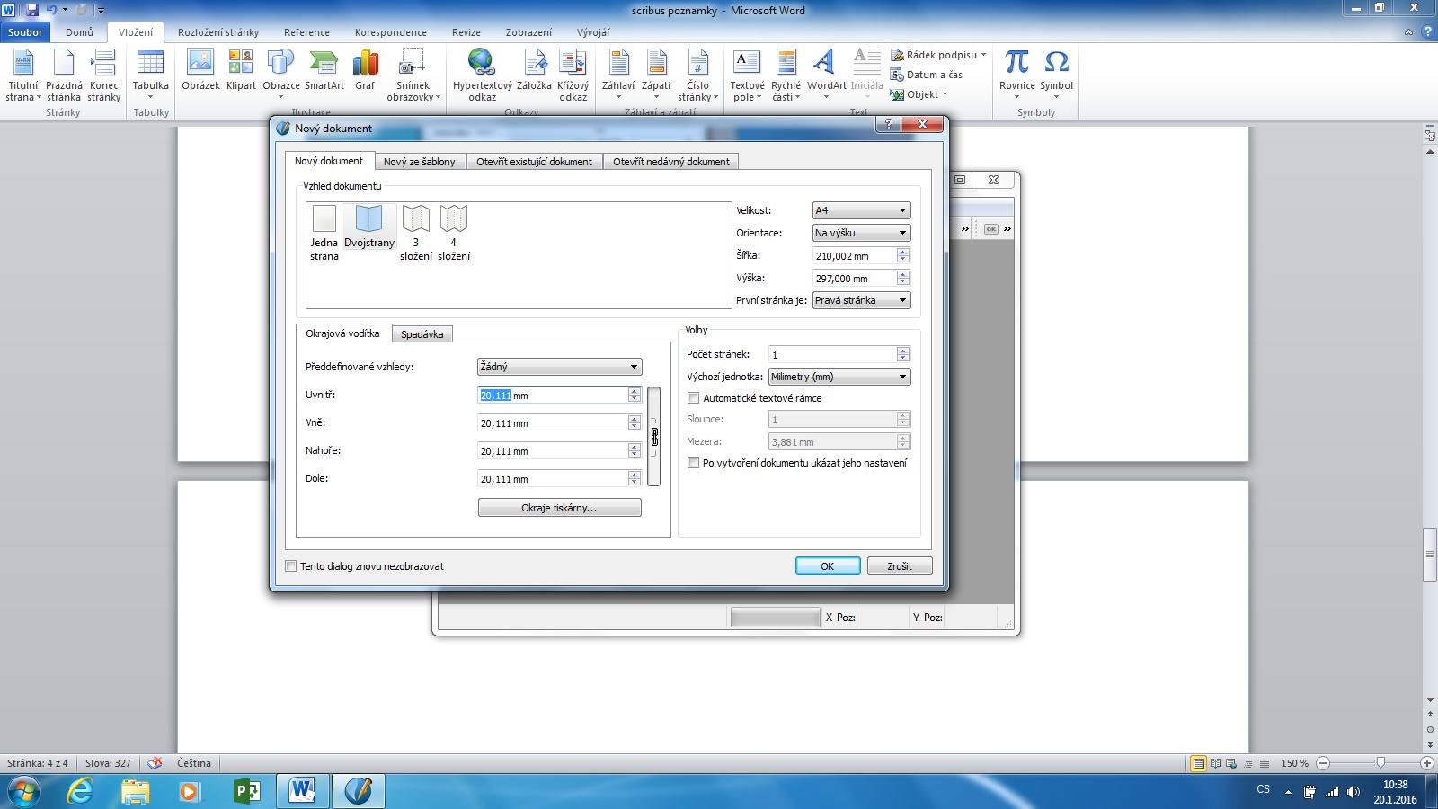
Task: Open the Tabulka table menu
Action: point(150,76)
